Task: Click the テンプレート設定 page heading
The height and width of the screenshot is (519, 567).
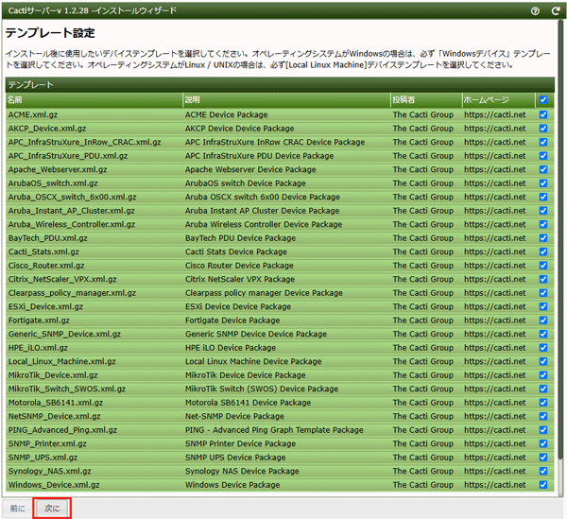Action: (50, 33)
